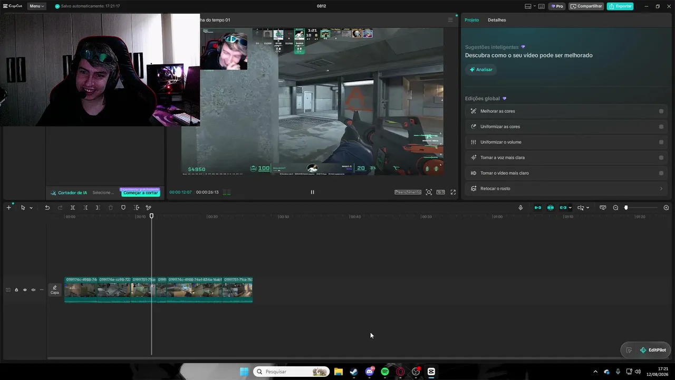Image resolution: width=675 pixels, height=380 pixels.
Task: Open the shortcuts panel icon in title bar
Action: pos(542,6)
